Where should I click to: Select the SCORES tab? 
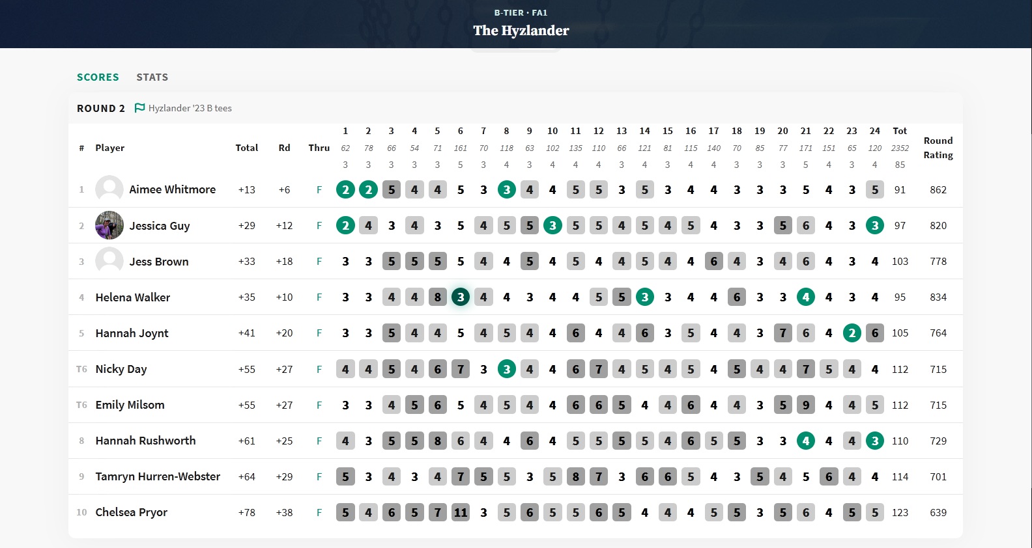click(98, 77)
